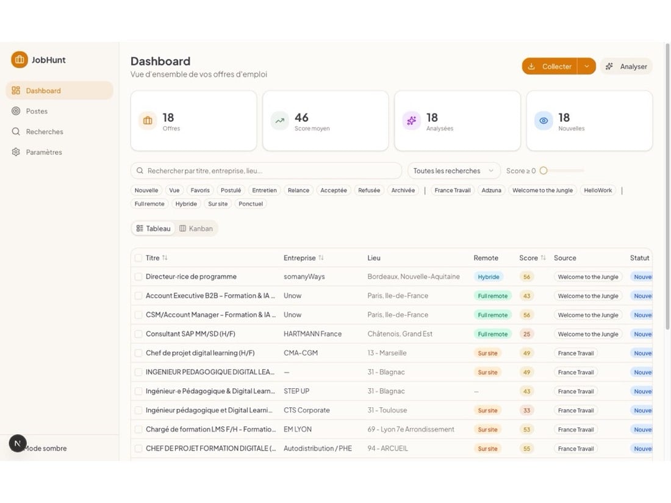Screen dimensions: 671x503
Task: Toggle the Vue status filter
Action: point(174,190)
